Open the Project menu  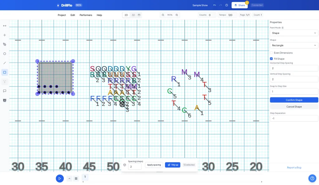62,15
